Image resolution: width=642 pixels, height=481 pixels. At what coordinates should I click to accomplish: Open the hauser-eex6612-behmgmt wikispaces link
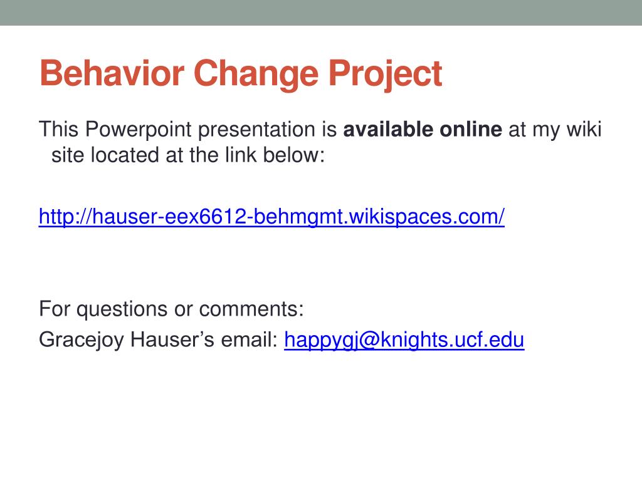(271, 217)
